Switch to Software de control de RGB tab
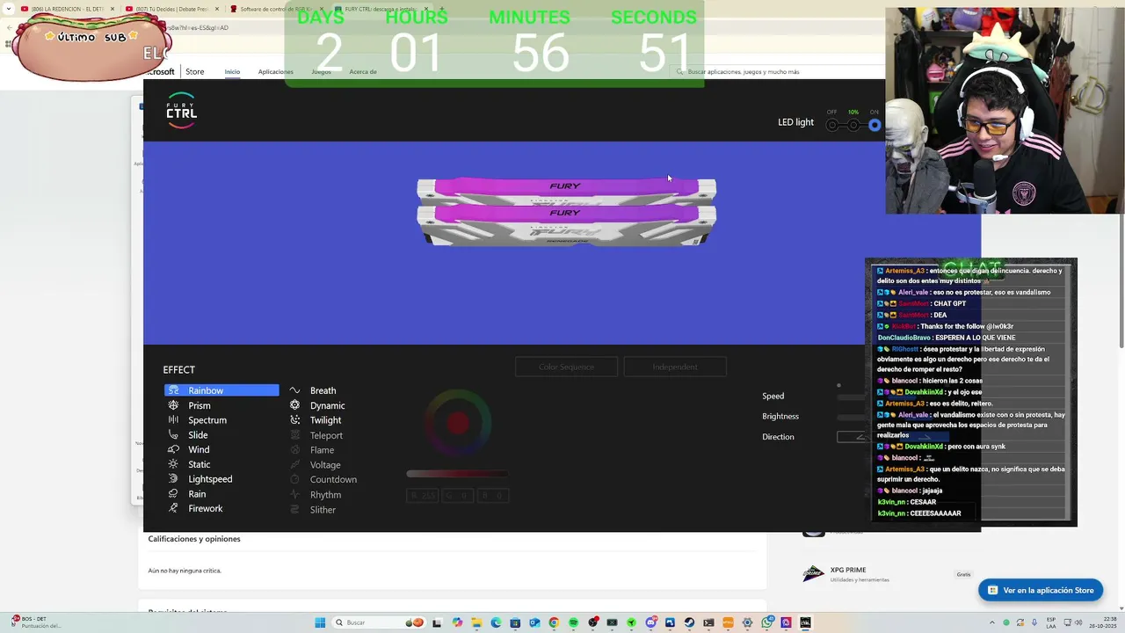The image size is (1125, 633). [276, 9]
